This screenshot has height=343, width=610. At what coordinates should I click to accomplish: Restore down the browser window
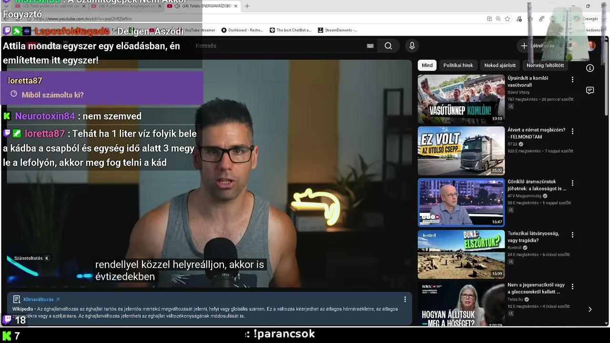point(588,6)
